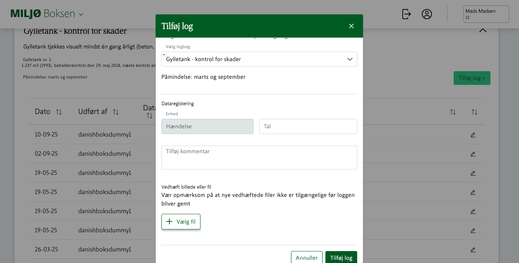Viewport: 519px width, 263px height.
Task: Click the Hændelse unit field
Action: point(207,126)
